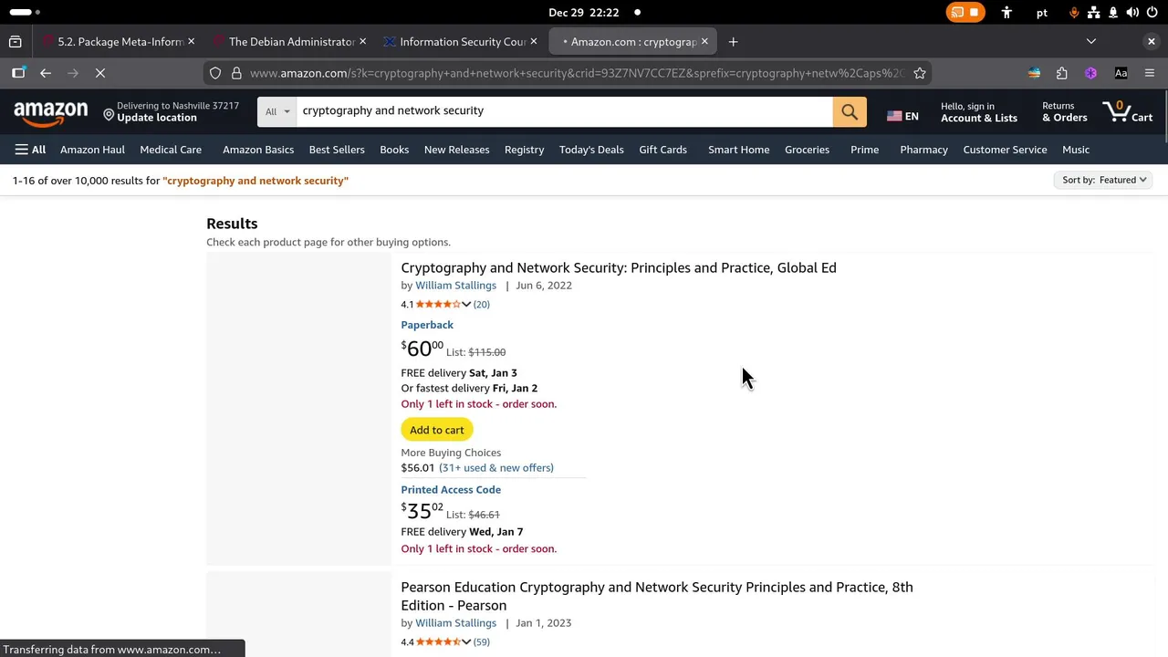Select Today's Deals in navigation bar
1168x657 pixels.
click(591, 150)
